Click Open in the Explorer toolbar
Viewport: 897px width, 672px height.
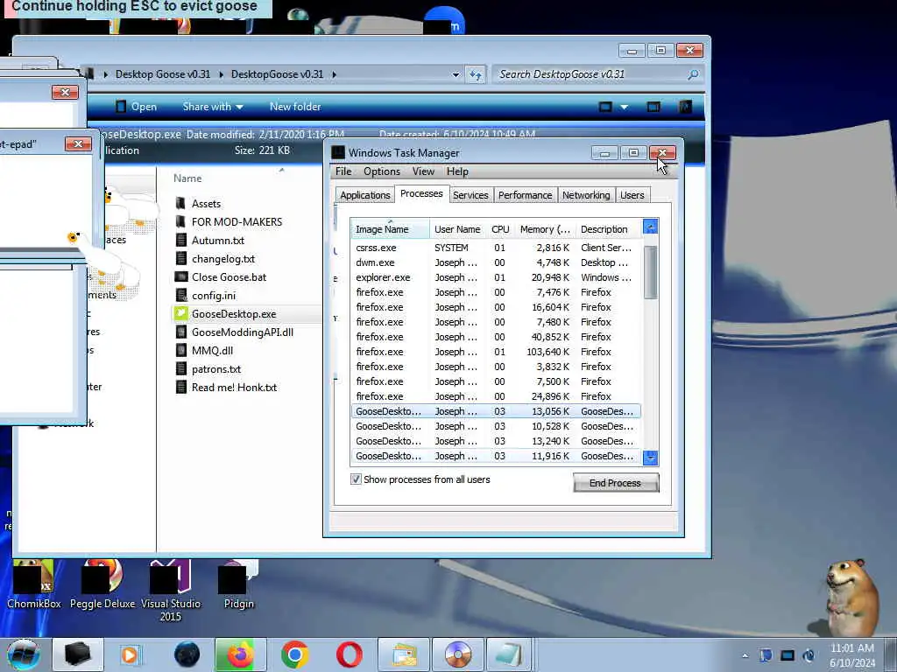[136, 107]
